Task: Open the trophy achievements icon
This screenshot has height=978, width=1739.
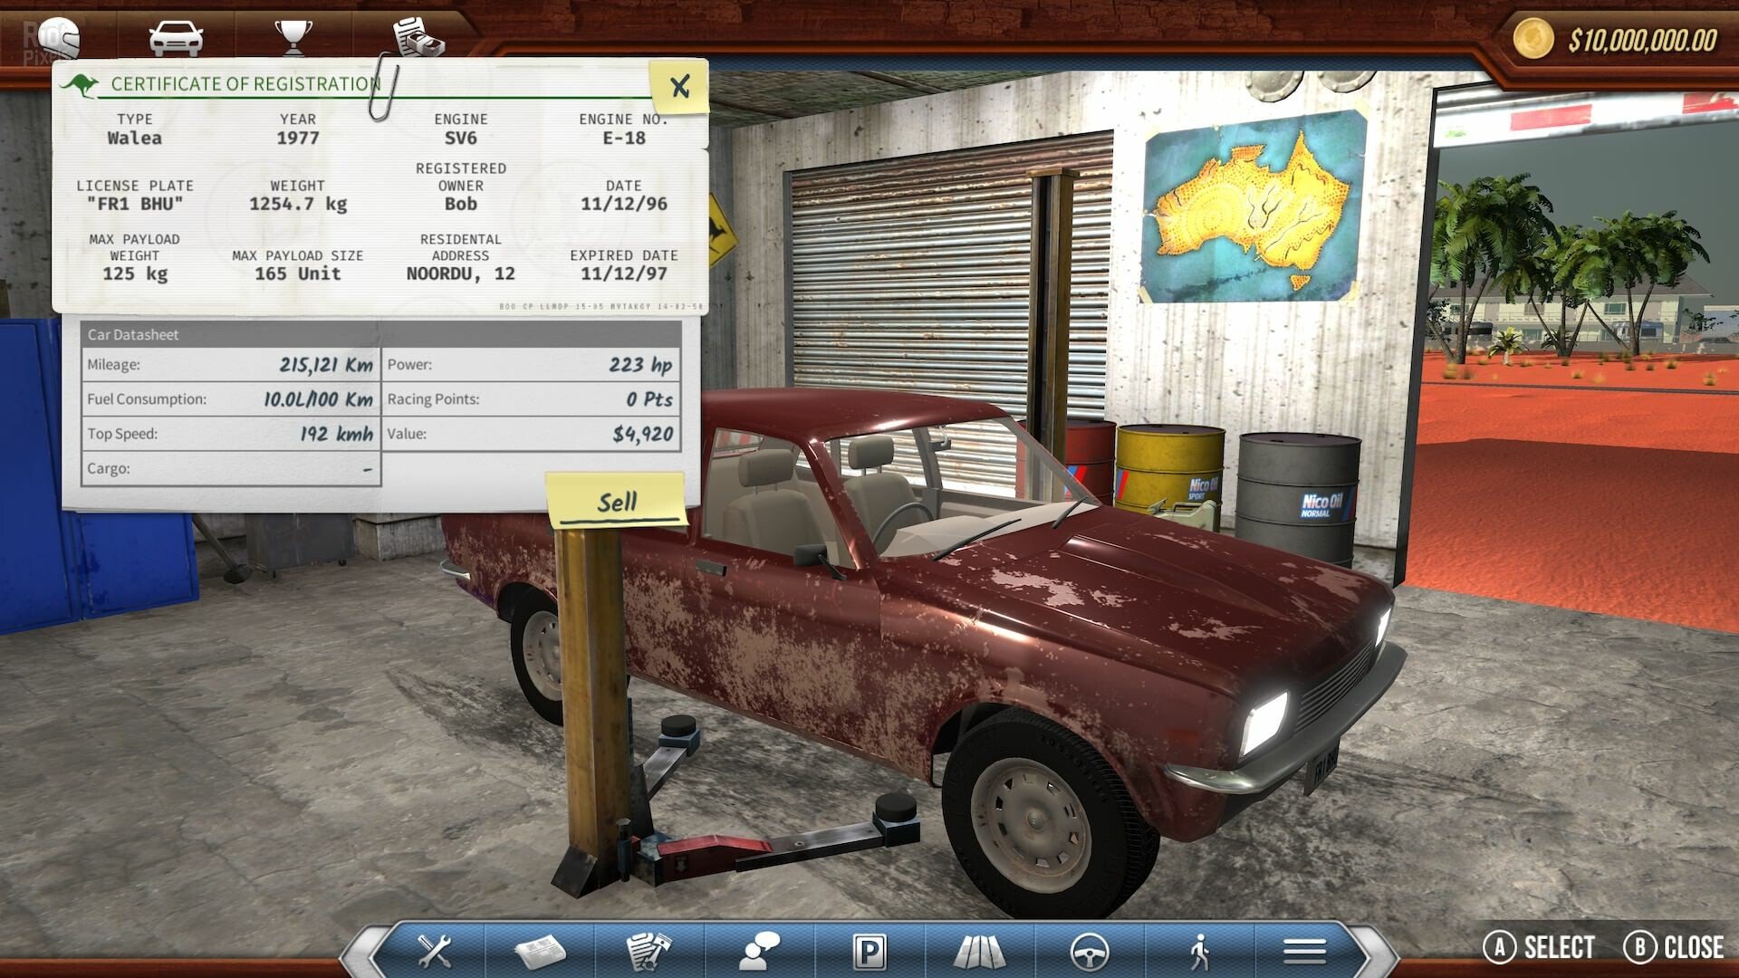Action: 292,36
